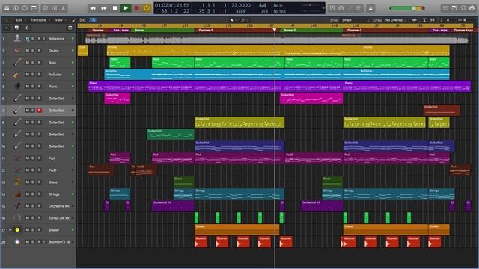Click the 4/4 time signature display
This screenshot has width=479, height=269.
click(263, 5)
